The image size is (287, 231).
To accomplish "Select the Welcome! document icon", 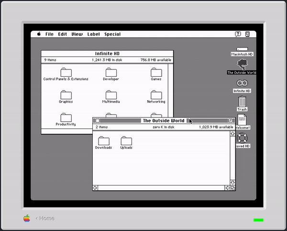I will pos(242,120).
